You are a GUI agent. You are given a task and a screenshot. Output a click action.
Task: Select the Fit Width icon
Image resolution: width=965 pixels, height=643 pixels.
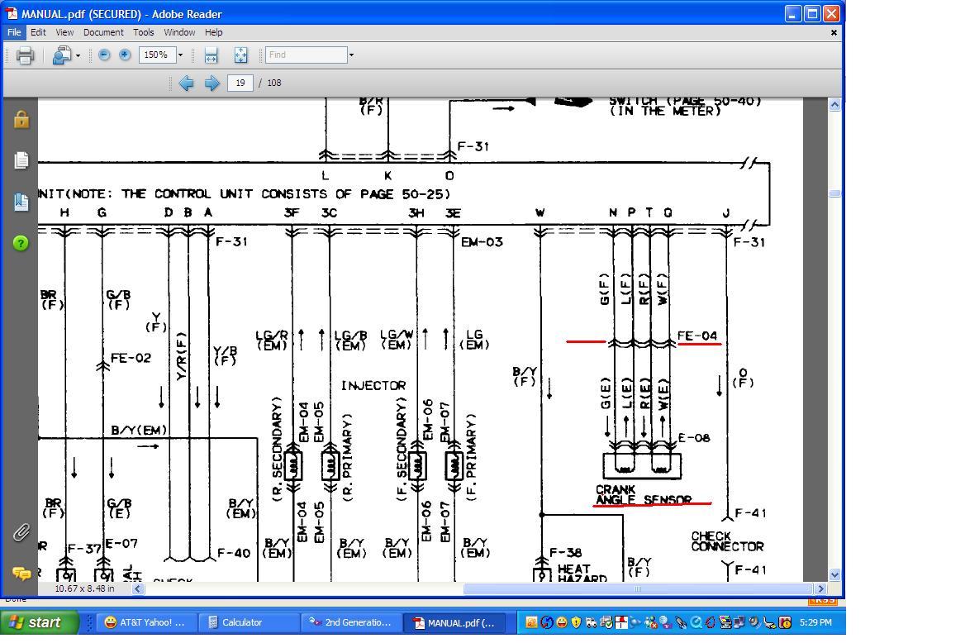[212, 55]
